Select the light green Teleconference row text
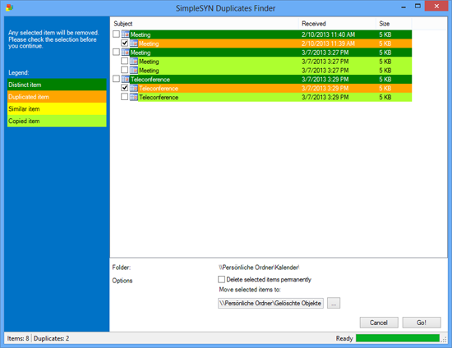The image size is (452, 348). tap(159, 98)
